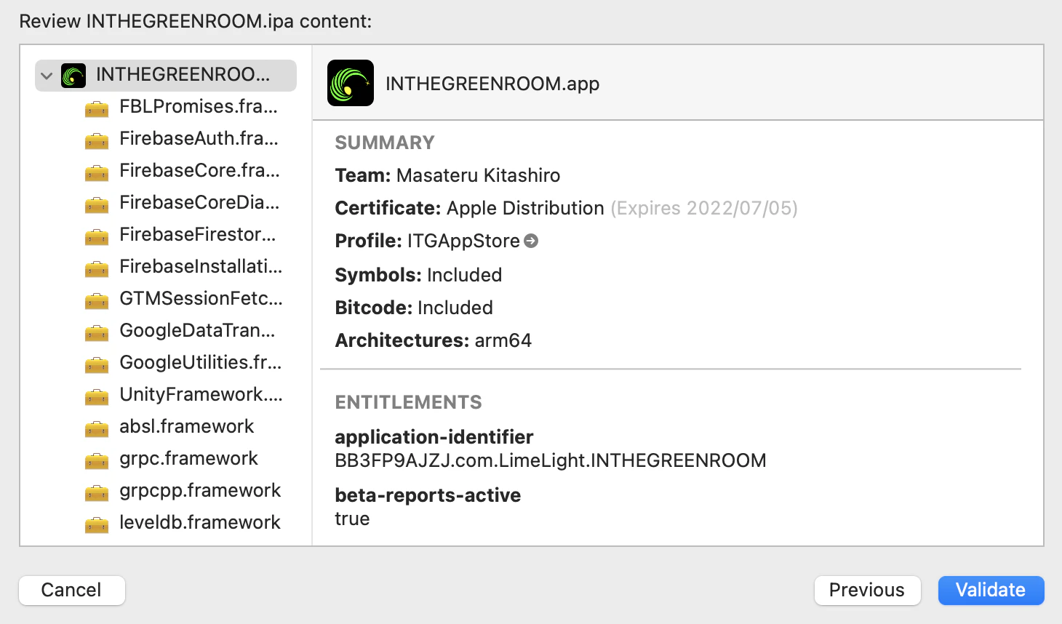
Task: Click the Bitcode: Included line
Action: 414,308
